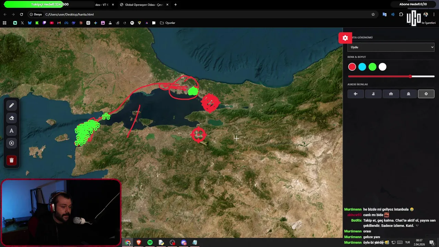Open the Gmail bookmark
Image resolution: width=439 pixels, height=247 pixels.
(59, 23)
